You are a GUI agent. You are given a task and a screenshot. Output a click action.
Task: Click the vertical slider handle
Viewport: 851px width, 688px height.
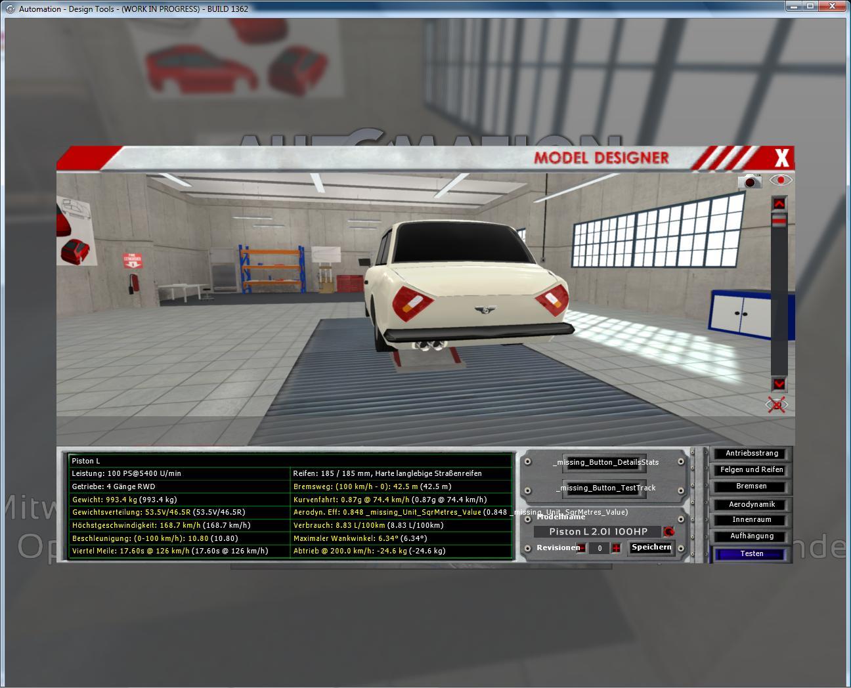point(779,223)
